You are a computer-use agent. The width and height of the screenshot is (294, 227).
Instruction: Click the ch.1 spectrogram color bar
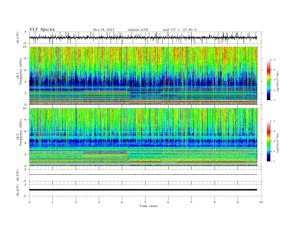coord(269,80)
